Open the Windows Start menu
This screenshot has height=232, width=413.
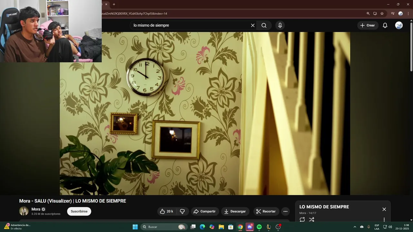(135, 227)
